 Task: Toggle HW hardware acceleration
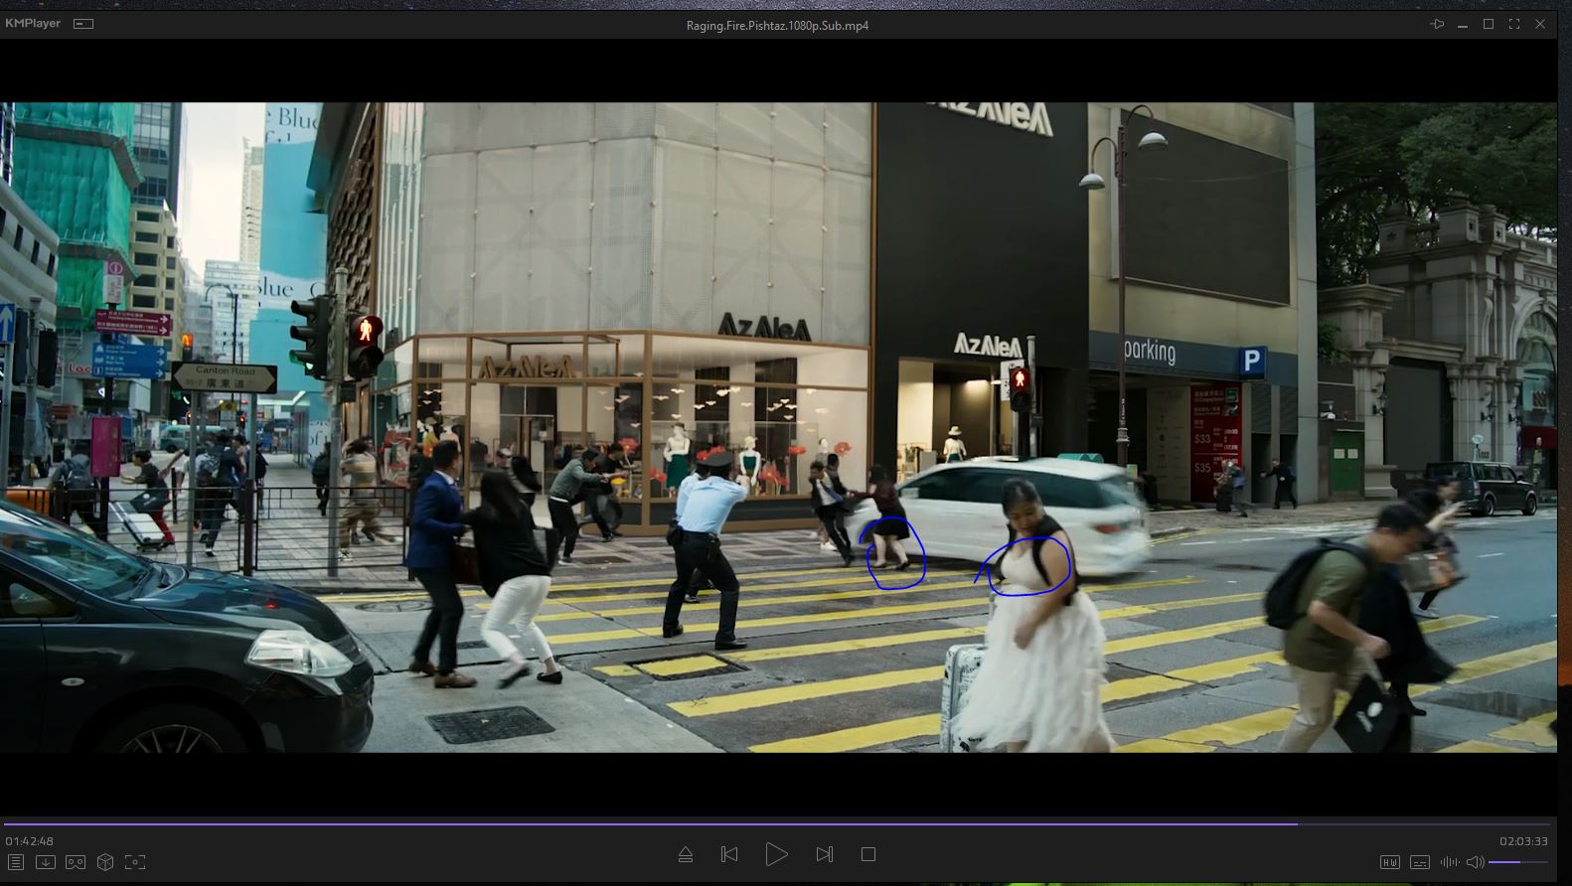(x=1390, y=862)
